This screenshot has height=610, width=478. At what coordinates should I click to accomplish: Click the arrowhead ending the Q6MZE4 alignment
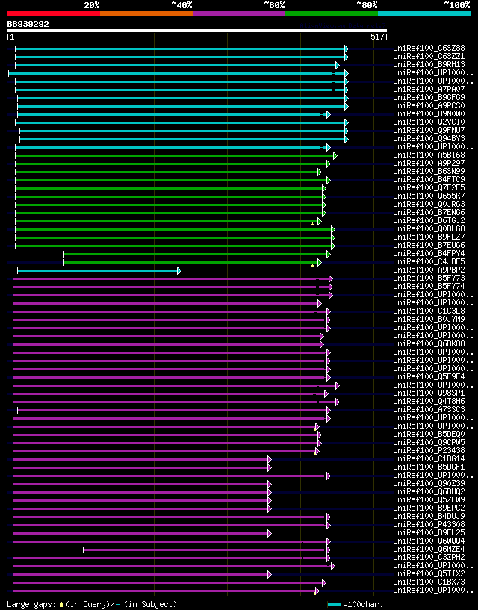[329, 550]
